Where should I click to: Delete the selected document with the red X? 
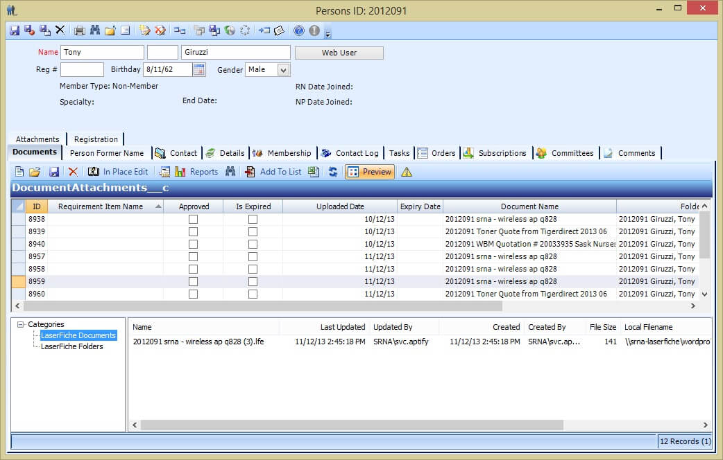point(73,172)
